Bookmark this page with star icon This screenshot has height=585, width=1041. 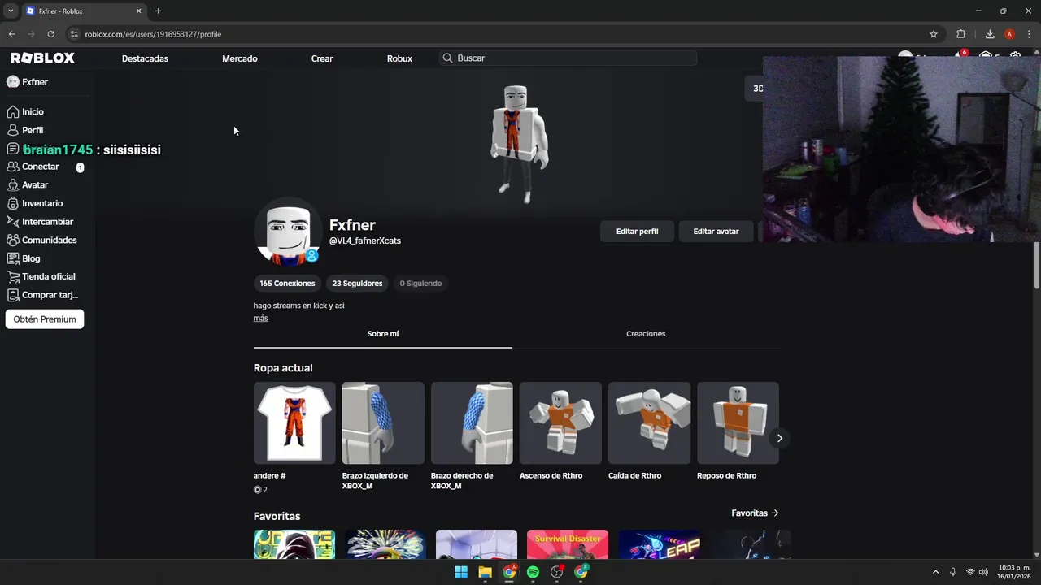coord(934,34)
